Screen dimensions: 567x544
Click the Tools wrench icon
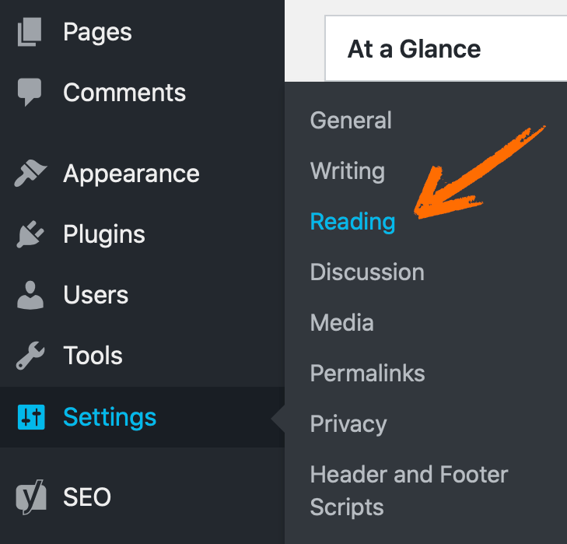point(30,356)
